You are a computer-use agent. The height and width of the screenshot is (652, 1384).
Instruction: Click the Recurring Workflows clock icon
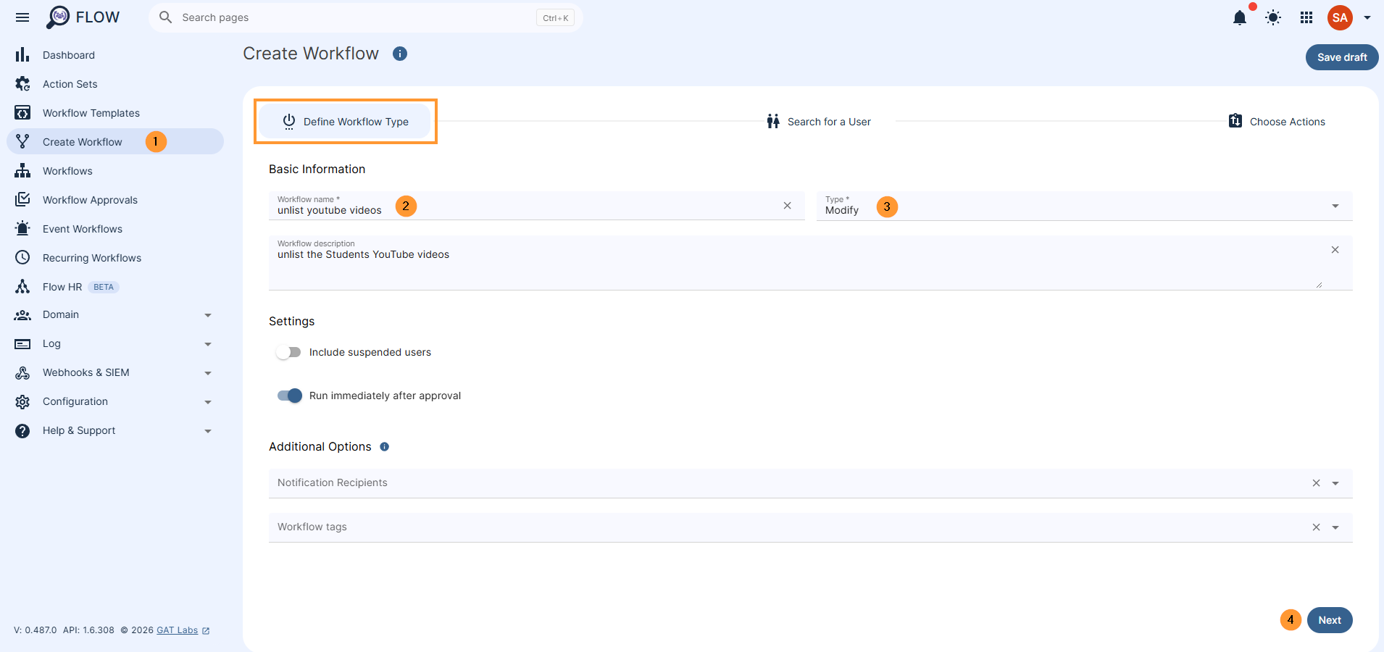(x=22, y=257)
